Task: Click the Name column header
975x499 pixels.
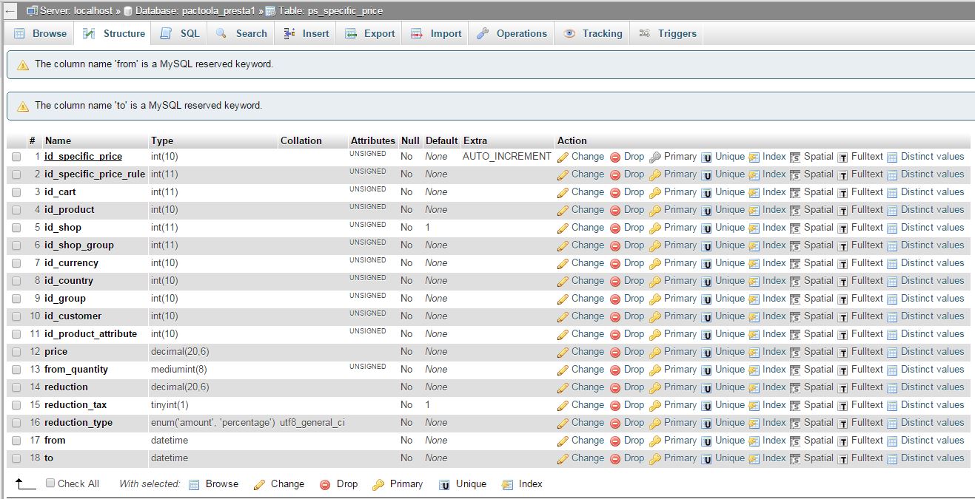Action: point(58,140)
